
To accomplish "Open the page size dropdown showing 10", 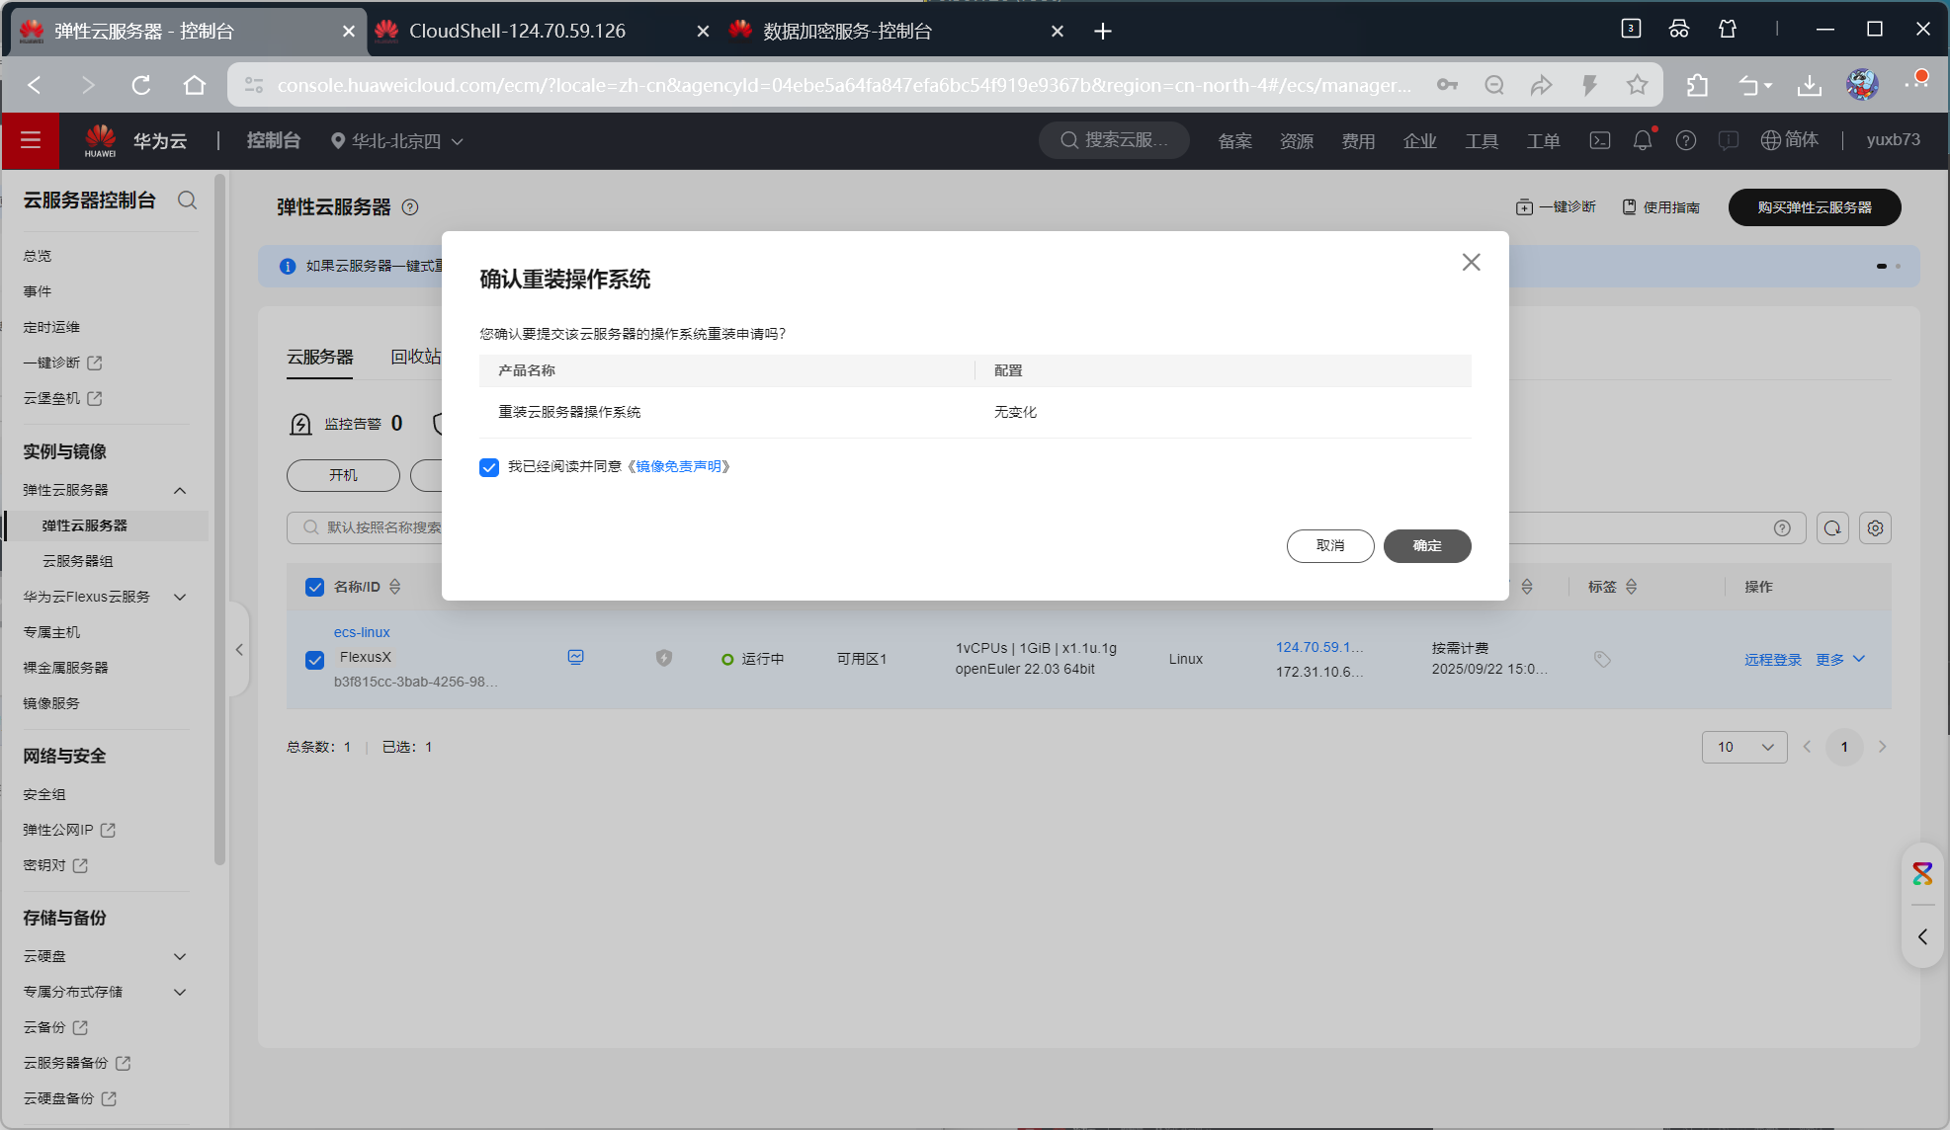I will [x=1743, y=747].
